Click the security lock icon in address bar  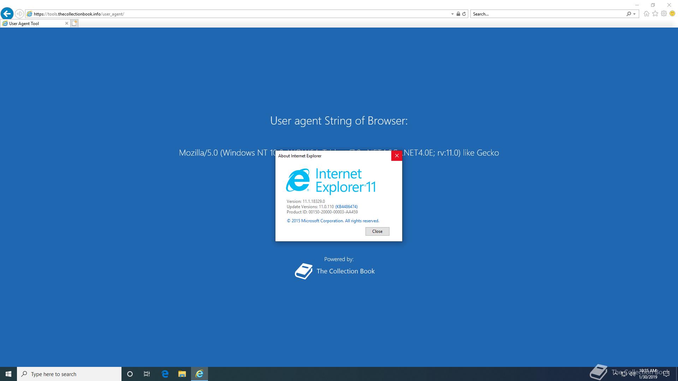click(458, 14)
